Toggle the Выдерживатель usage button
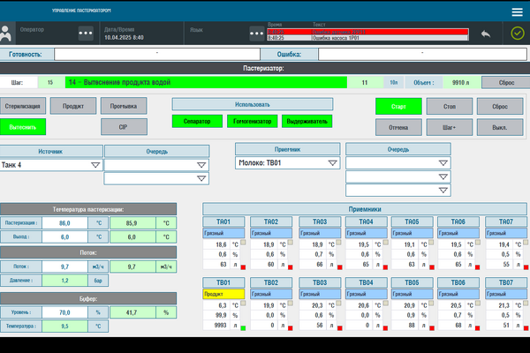The height and width of the screenshot is (353, 530). (x=307, y=121)
